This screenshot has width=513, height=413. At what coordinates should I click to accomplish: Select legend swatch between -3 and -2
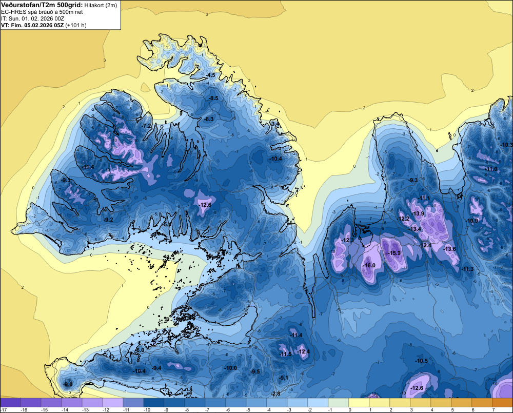click(x=298, y=403)
